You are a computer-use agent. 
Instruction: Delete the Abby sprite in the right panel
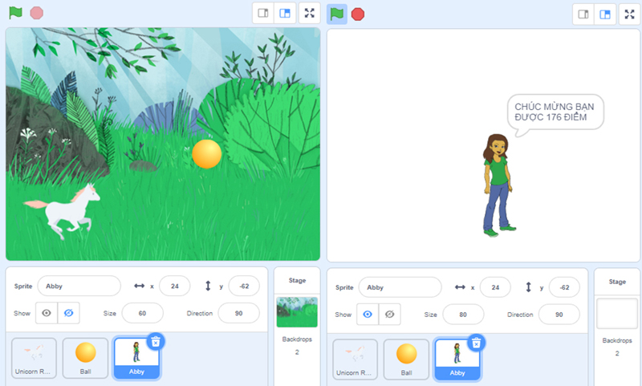pyautogui.click(x=476, y=343)
